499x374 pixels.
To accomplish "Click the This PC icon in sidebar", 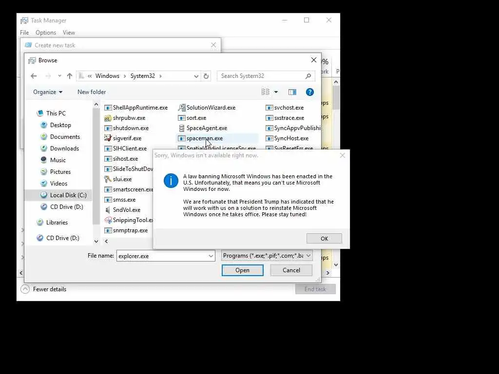I will [40, 113].
